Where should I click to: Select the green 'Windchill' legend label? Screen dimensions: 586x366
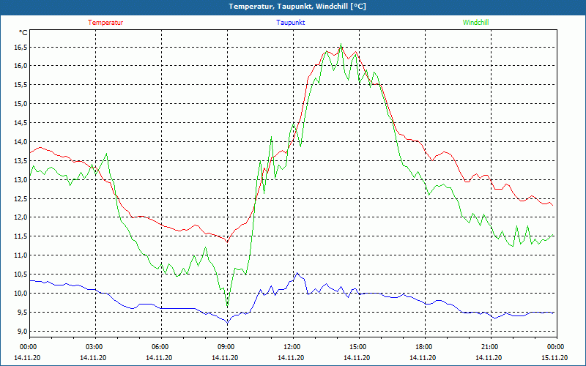[475, 23]
